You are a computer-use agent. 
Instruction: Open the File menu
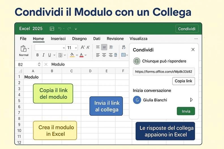coord(23,39)
